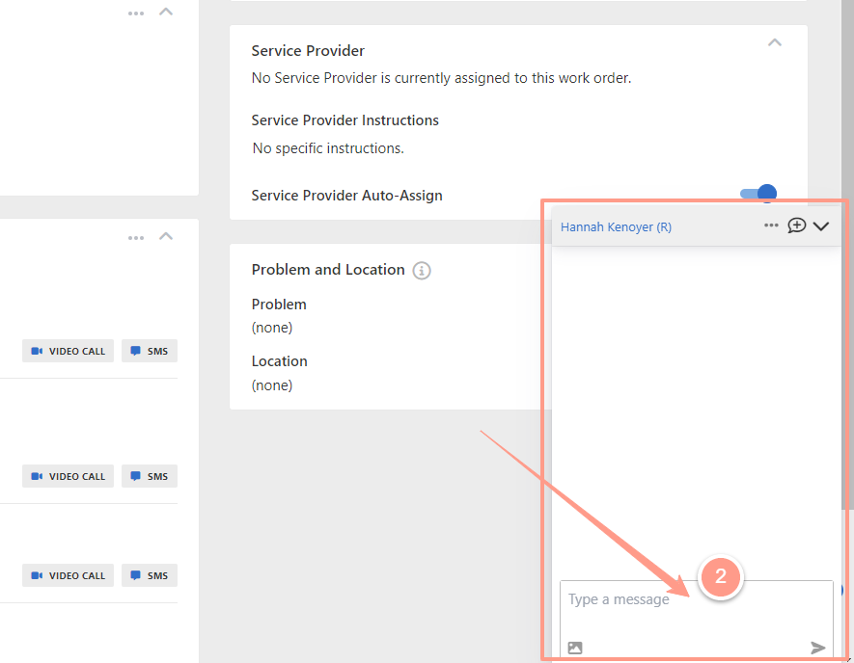Click the second SMS button

(x=150, y=476)
